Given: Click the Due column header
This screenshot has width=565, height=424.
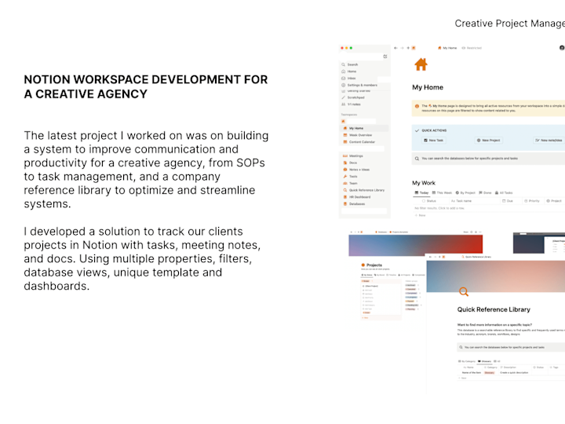Looking at the screenshot, I should click(508, 201).
